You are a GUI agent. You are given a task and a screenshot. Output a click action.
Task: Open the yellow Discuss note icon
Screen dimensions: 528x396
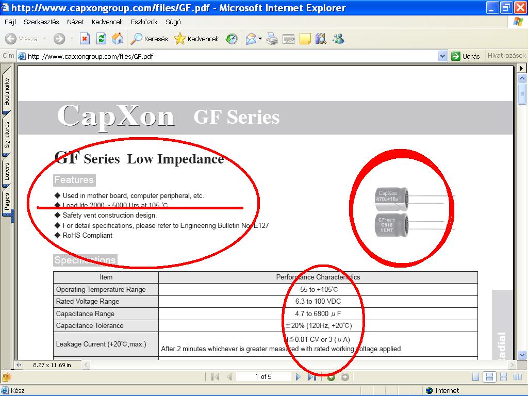(x=305, y=39)
